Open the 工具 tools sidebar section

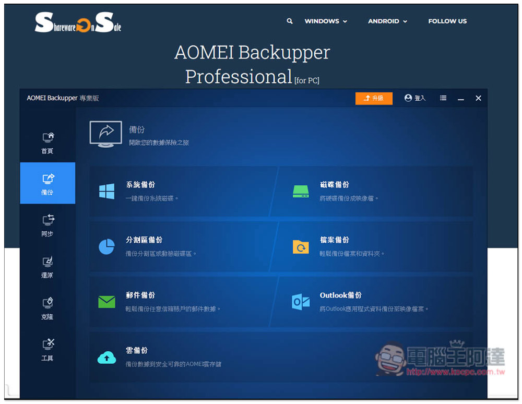pos(48,350)
